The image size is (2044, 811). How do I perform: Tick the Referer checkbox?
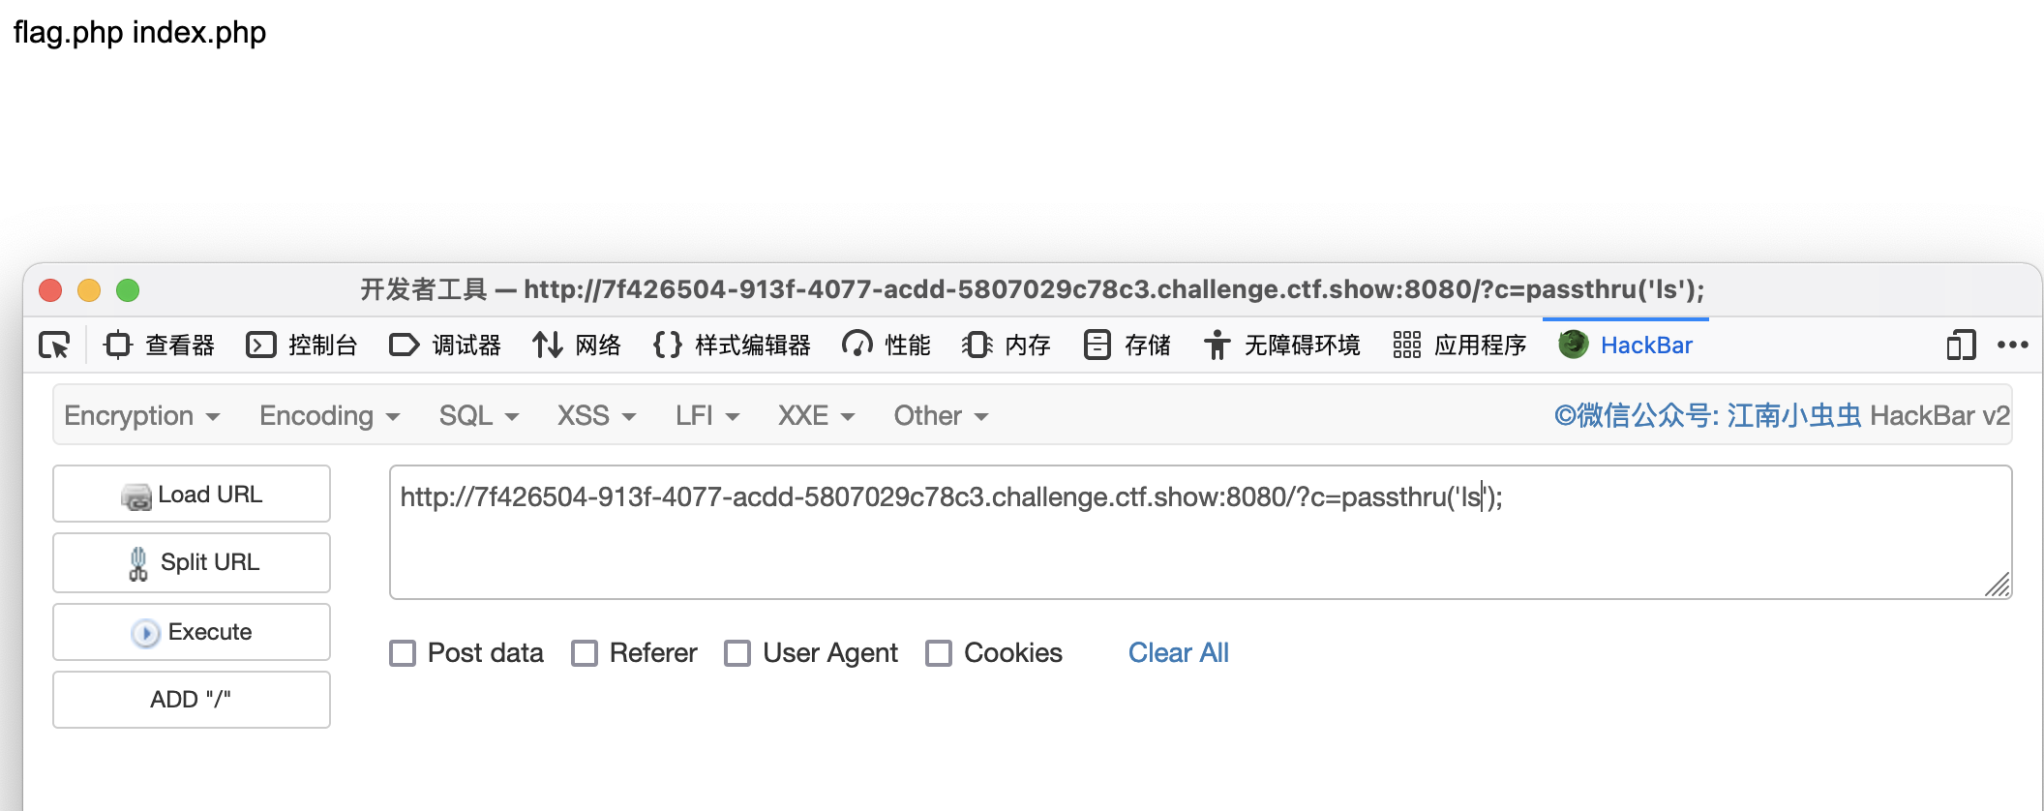(x=585, y=653)
